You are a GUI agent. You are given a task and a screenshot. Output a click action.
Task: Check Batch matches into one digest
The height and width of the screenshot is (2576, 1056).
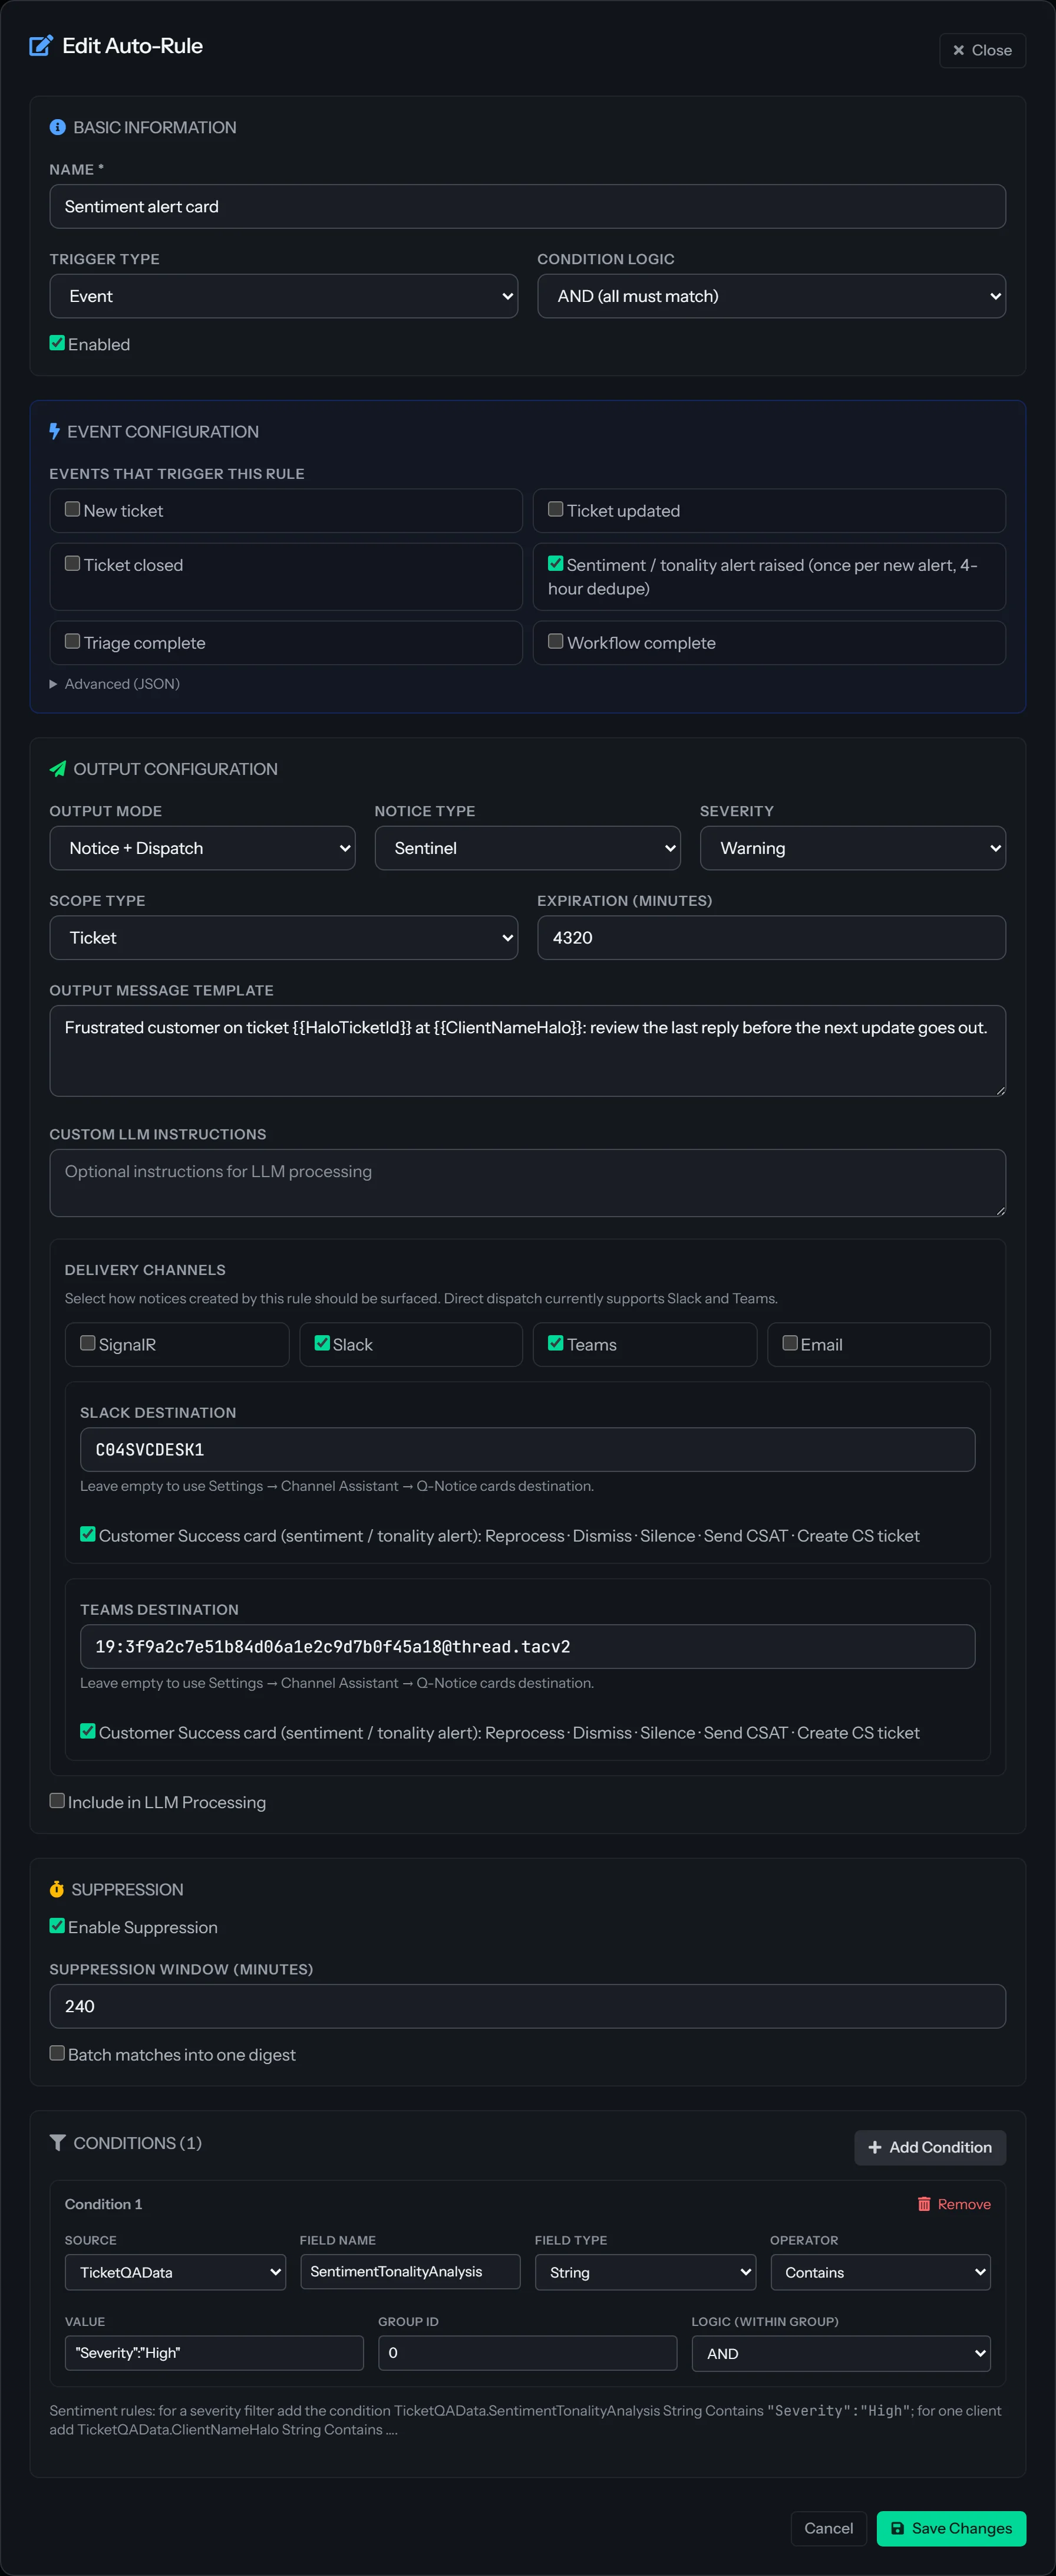57,2053
